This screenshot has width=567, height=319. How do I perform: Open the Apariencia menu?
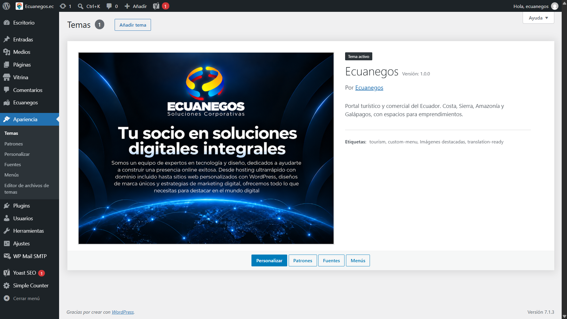pyautogui.click(x=30, y=119)
